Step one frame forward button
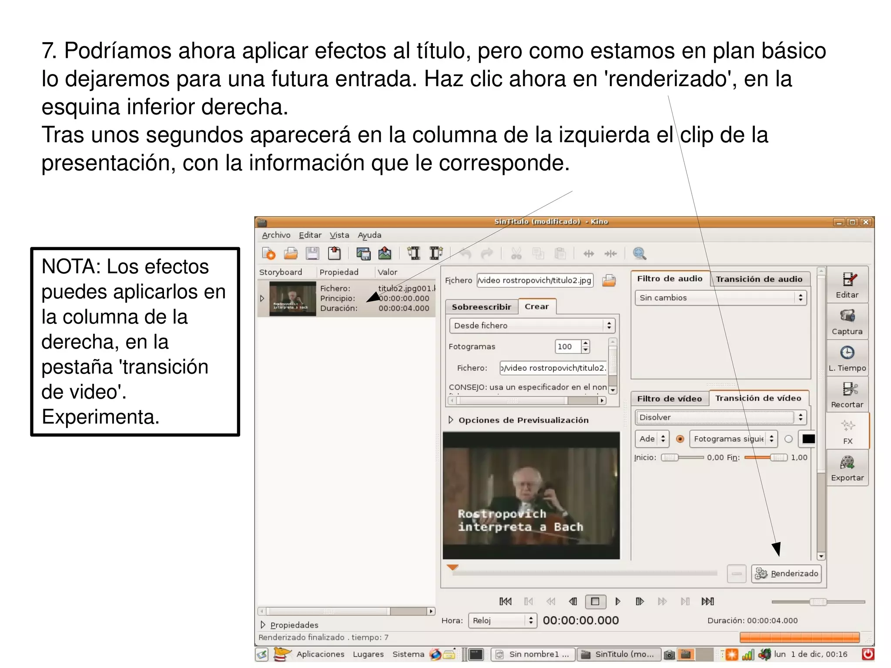Viewport: 891px width, 668px height. click(x=640, y=601)
